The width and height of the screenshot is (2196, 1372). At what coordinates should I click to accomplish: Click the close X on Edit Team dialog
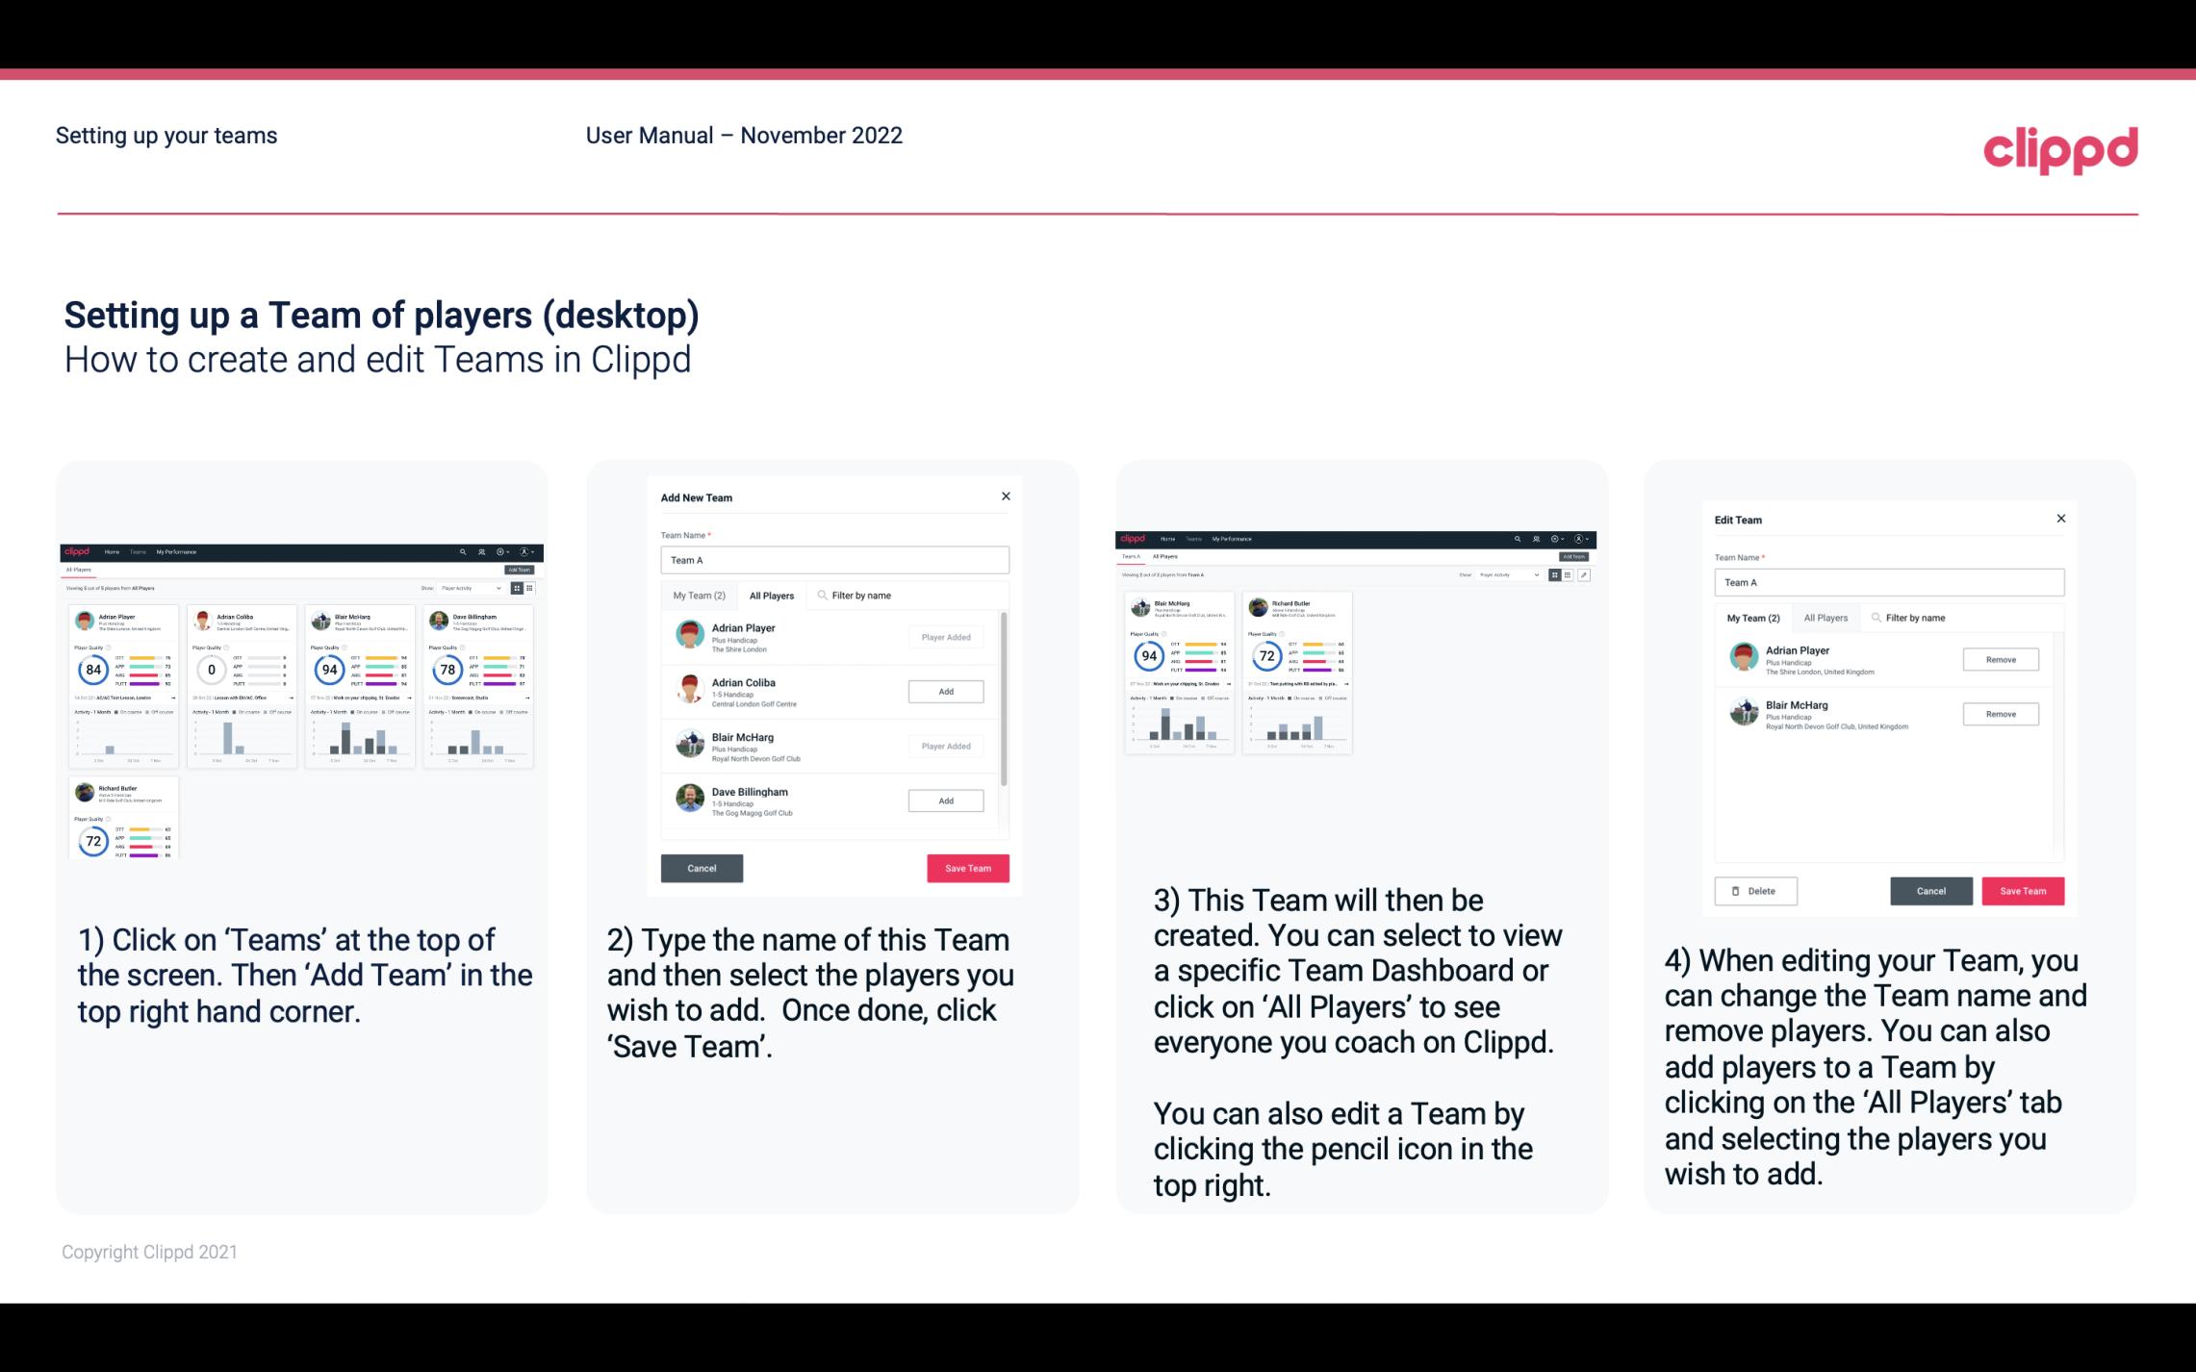pos(2060,519)
